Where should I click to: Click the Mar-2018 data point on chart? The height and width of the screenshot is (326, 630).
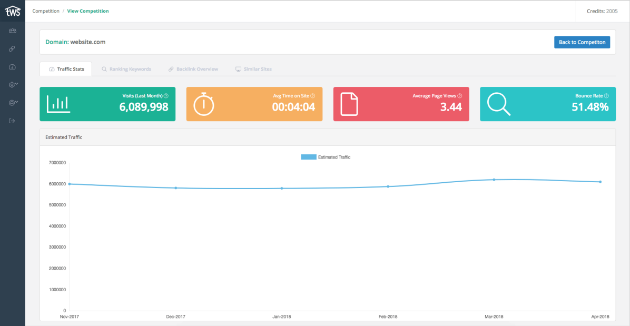pyautogui.click(x=494, y=180)
